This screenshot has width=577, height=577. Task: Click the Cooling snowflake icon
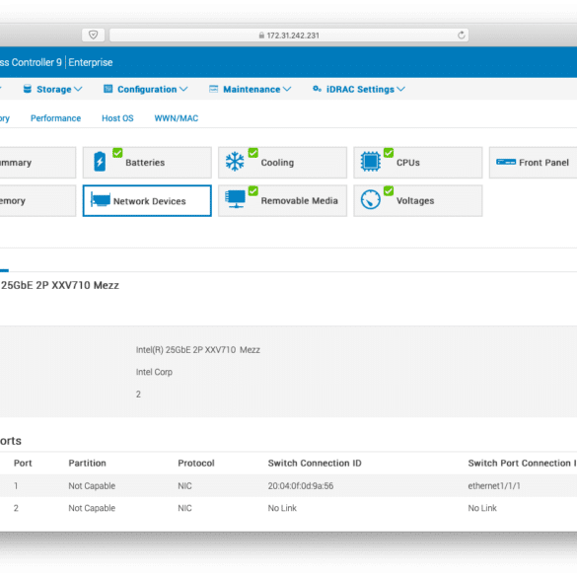235,161
